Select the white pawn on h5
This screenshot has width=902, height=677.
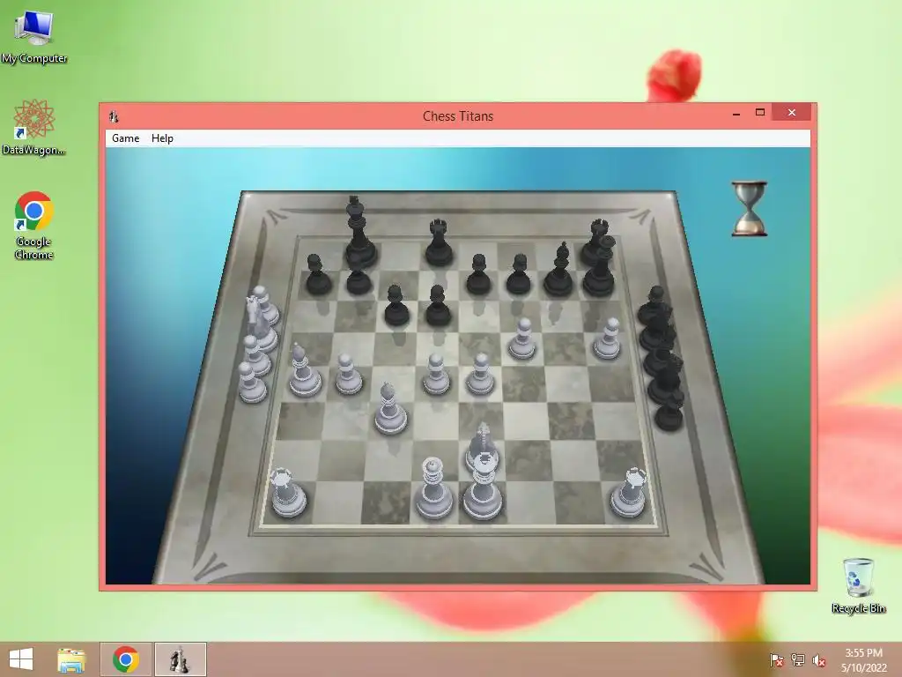click(608, 338)
